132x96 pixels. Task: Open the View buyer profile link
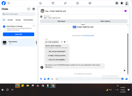point(89,36)
